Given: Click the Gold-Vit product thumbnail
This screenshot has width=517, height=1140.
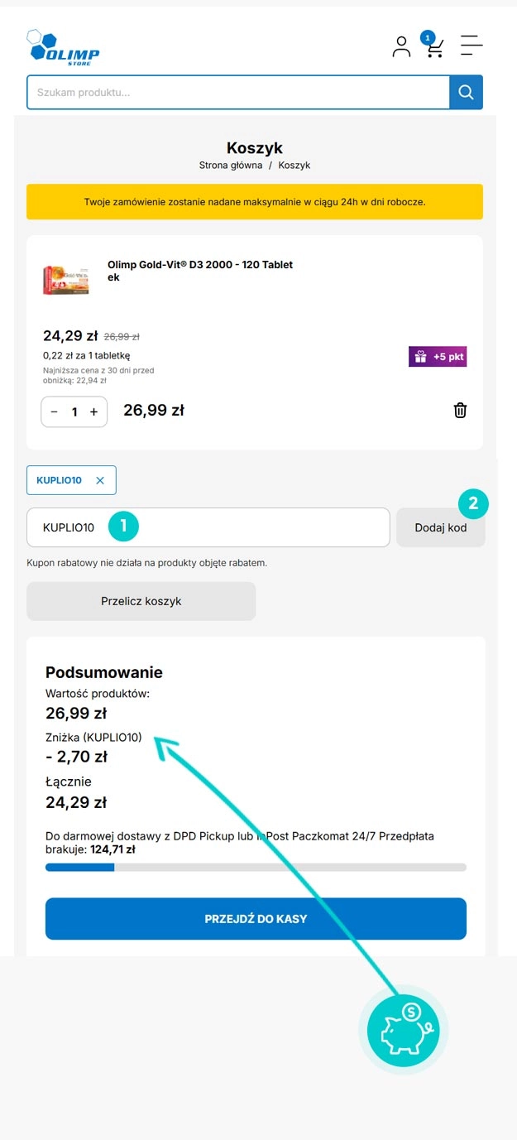Looking at the screenshot, I should click(66, 279).
